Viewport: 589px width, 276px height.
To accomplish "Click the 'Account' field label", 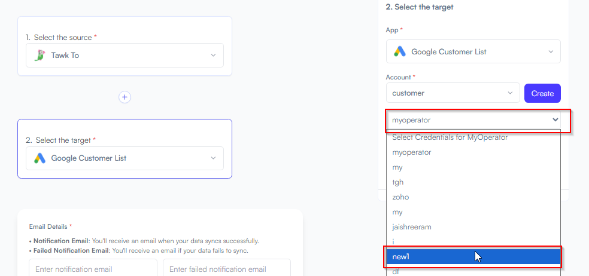I will click(400, 77).
